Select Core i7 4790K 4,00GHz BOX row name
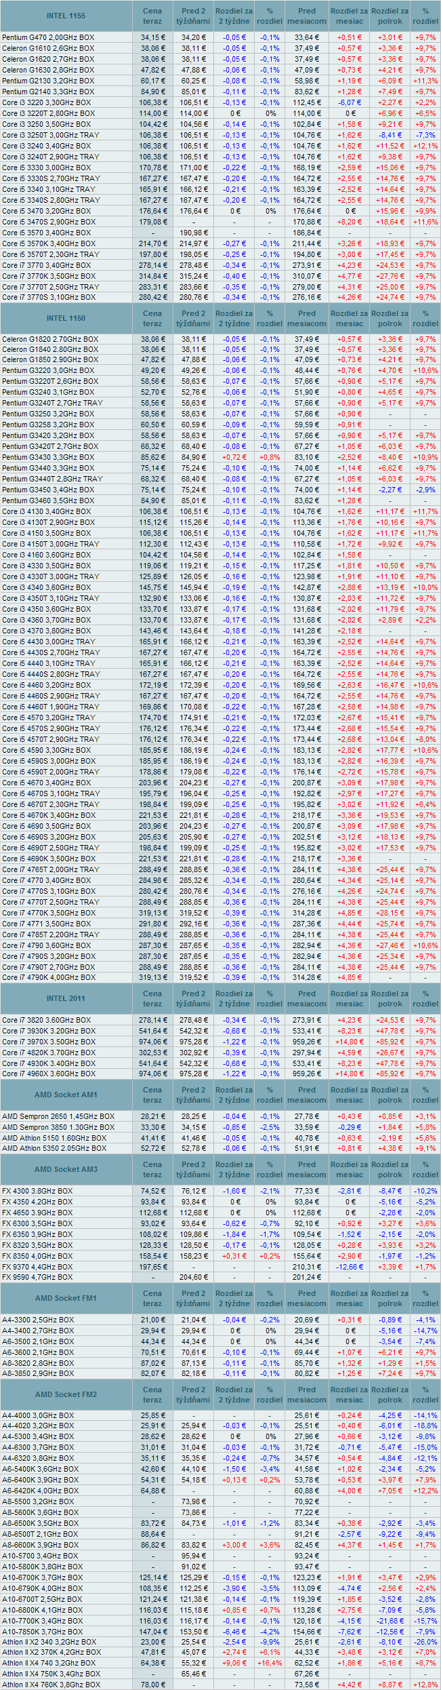 (49, 977)
